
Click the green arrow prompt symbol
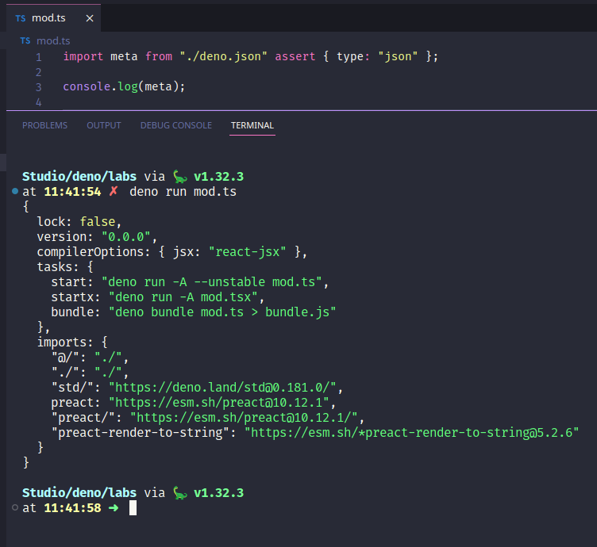pyautogui.click(x=114, y=508)
